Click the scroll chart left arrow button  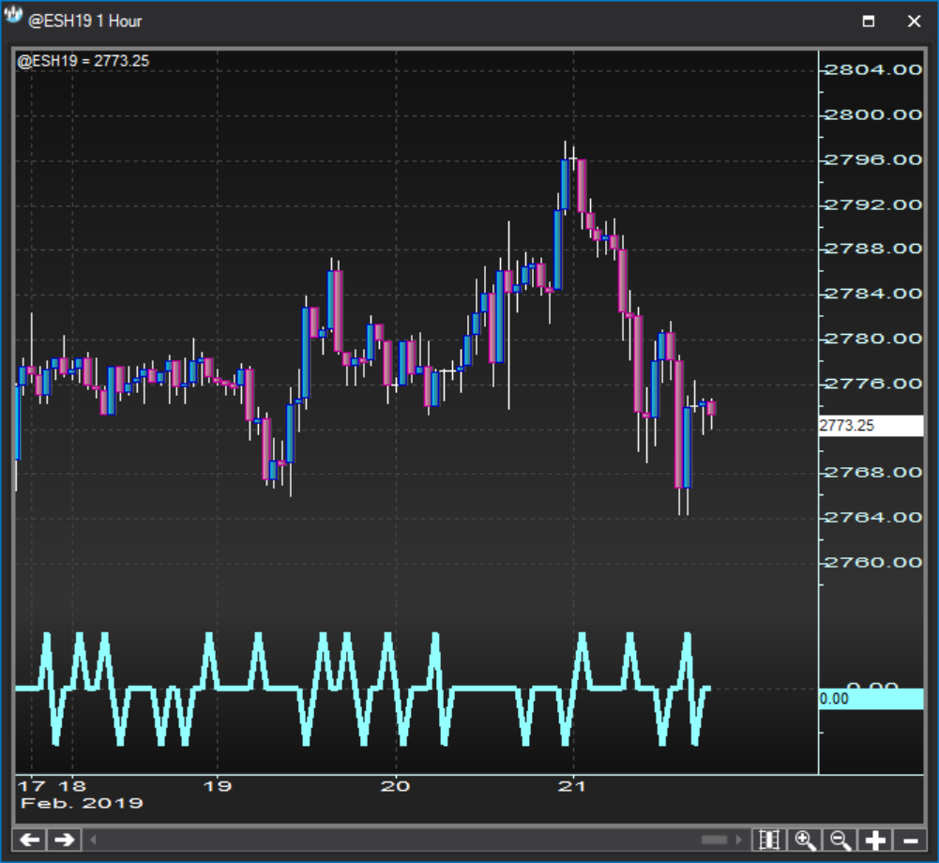(29, 840)
